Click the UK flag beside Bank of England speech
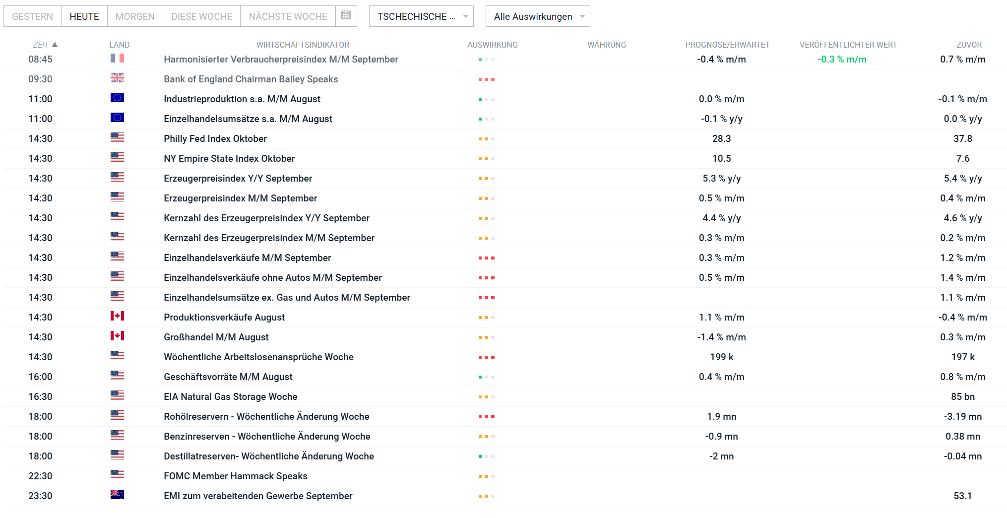1007x518 pixels. pyautogui.click(x=117, y=78)
